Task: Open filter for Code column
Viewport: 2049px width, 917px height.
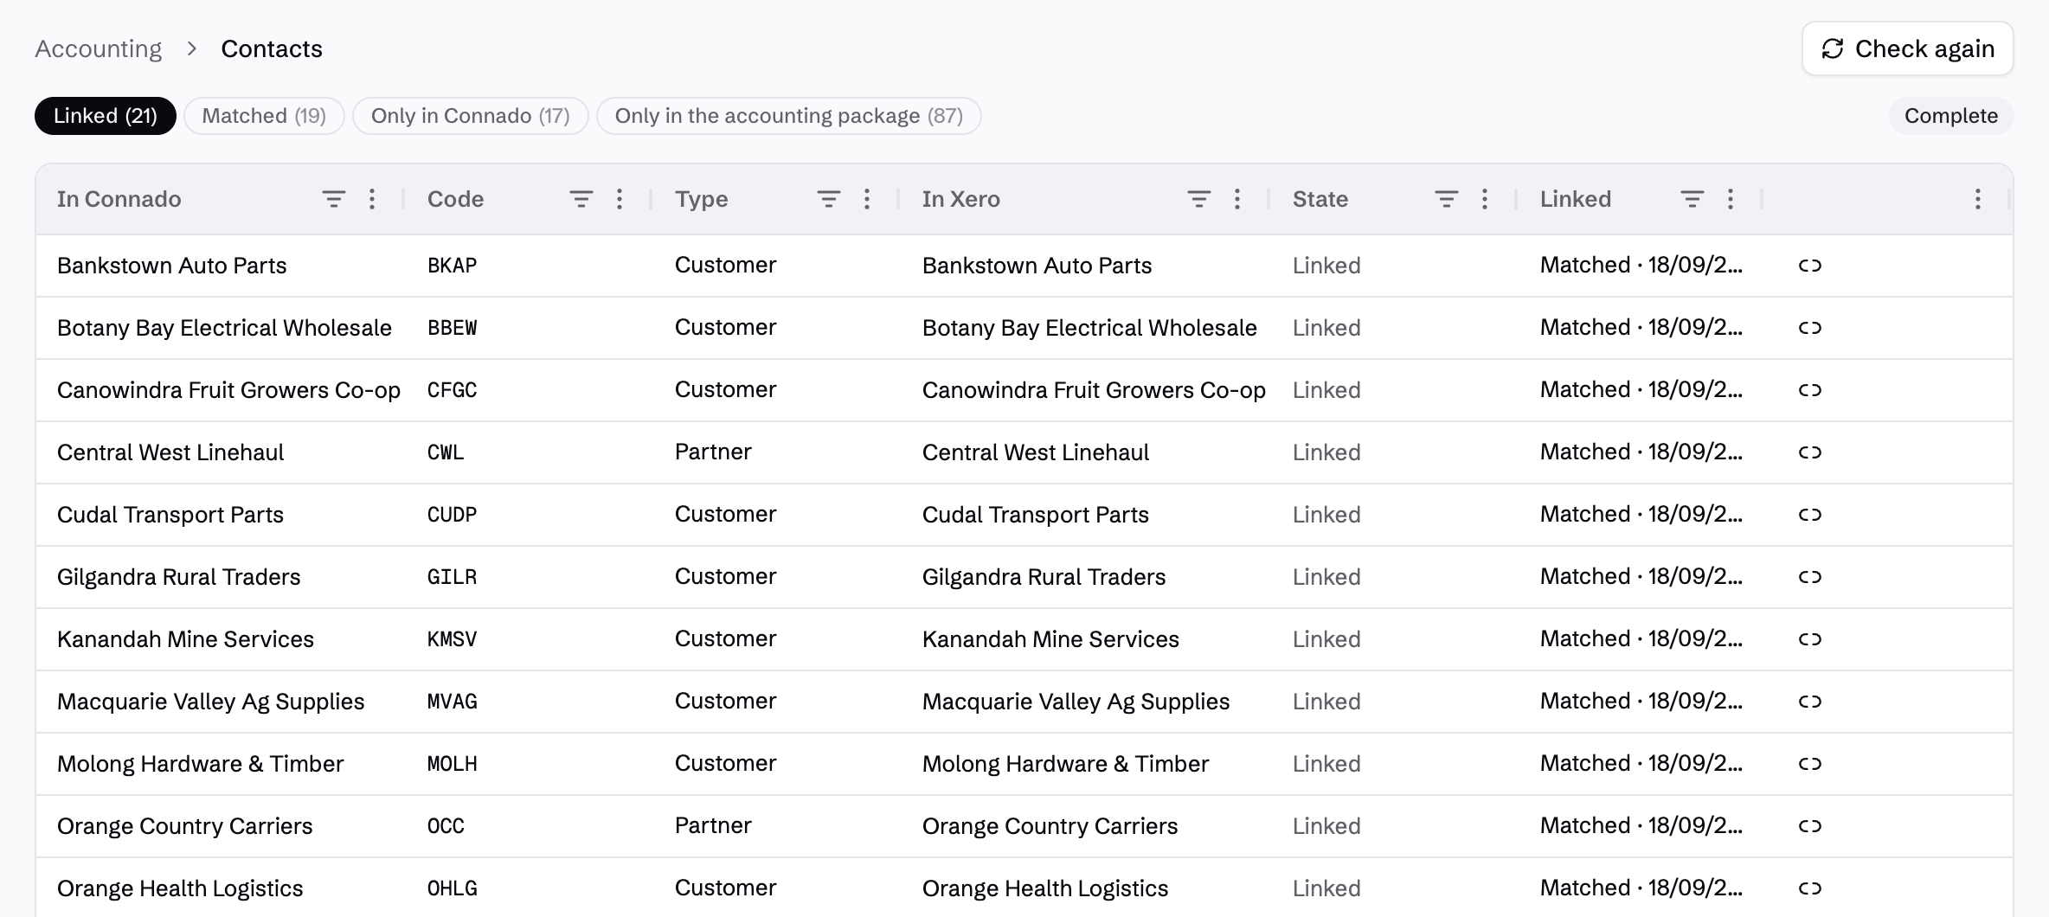Action: click(581, 199)
